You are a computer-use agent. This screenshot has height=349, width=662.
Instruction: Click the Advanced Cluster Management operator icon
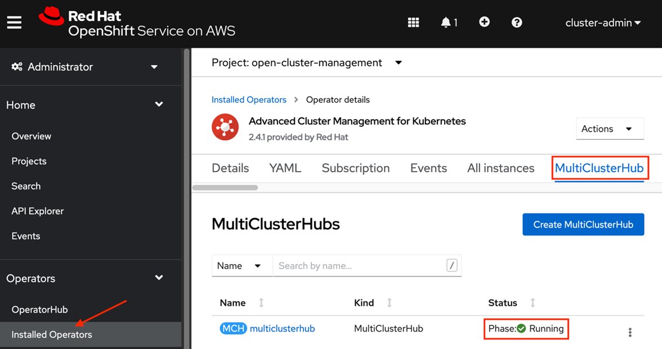point(225,127)
